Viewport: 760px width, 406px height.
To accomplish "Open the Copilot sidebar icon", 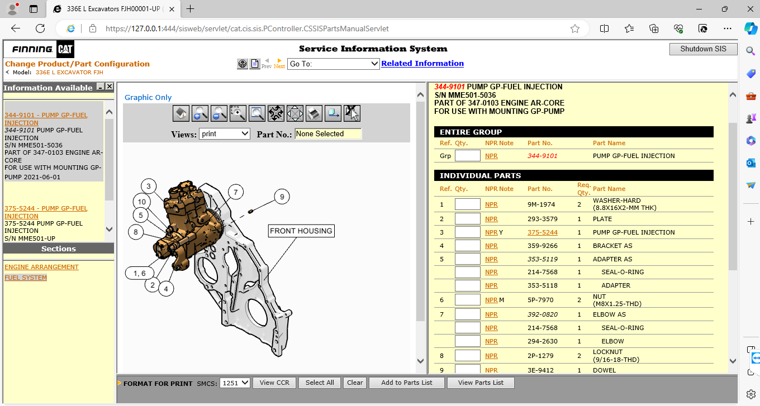I will pyautogui.click(x=750, y=28).
